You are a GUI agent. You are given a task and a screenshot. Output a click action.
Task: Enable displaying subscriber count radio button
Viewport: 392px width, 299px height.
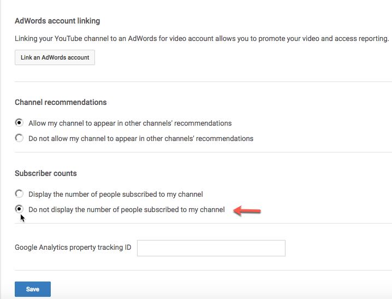(20, 194)
